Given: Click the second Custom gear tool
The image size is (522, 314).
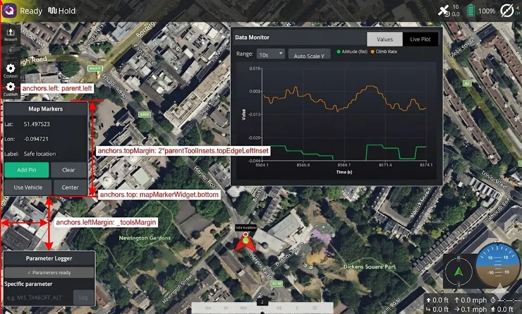Looking at the screenshot, I should tap(10, 89).
